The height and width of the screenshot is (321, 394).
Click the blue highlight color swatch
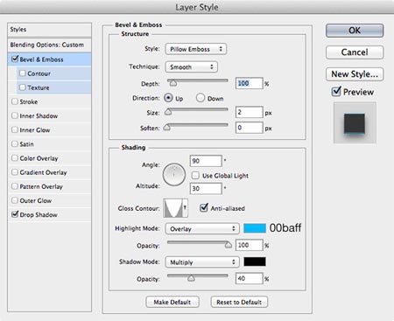click(255, 228)
